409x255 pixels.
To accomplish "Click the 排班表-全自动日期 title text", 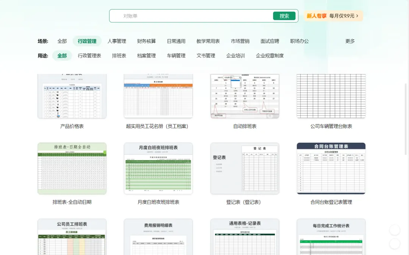I will (72, 202).
